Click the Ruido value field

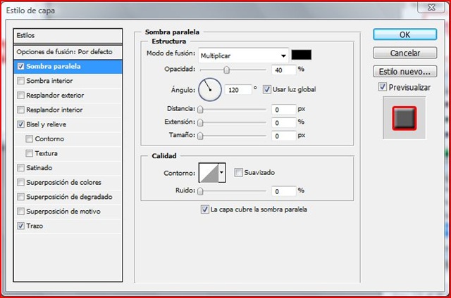(x=283, y=191)
